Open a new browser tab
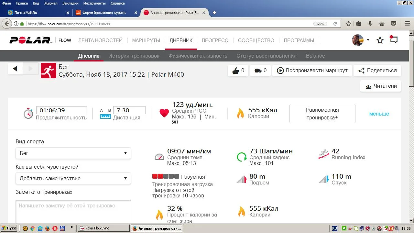This screenshot has height=233, width=414. [214, 13]
